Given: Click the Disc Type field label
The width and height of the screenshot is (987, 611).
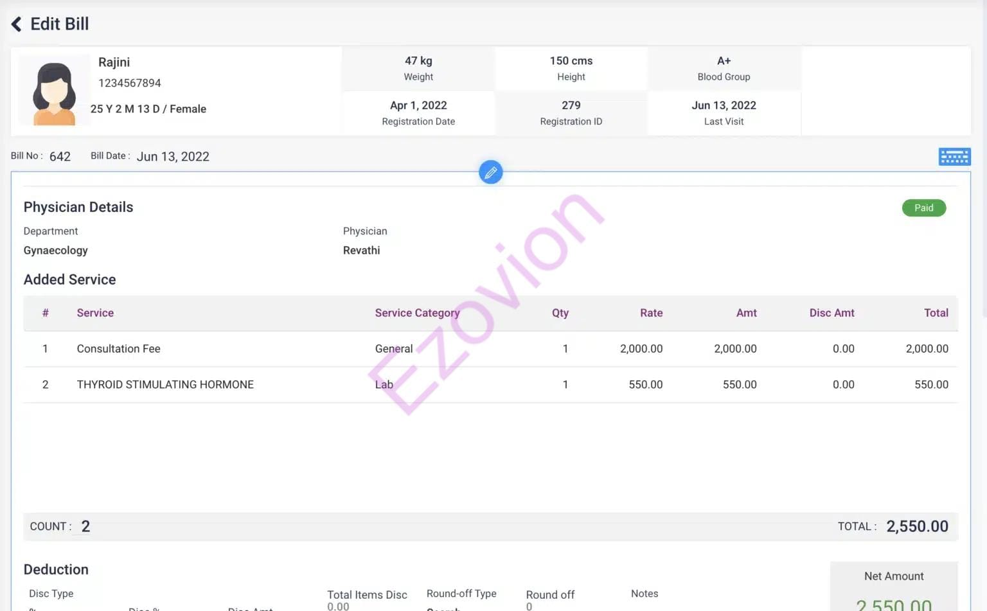Looking at the screenshot, I should tap(51, 594).
